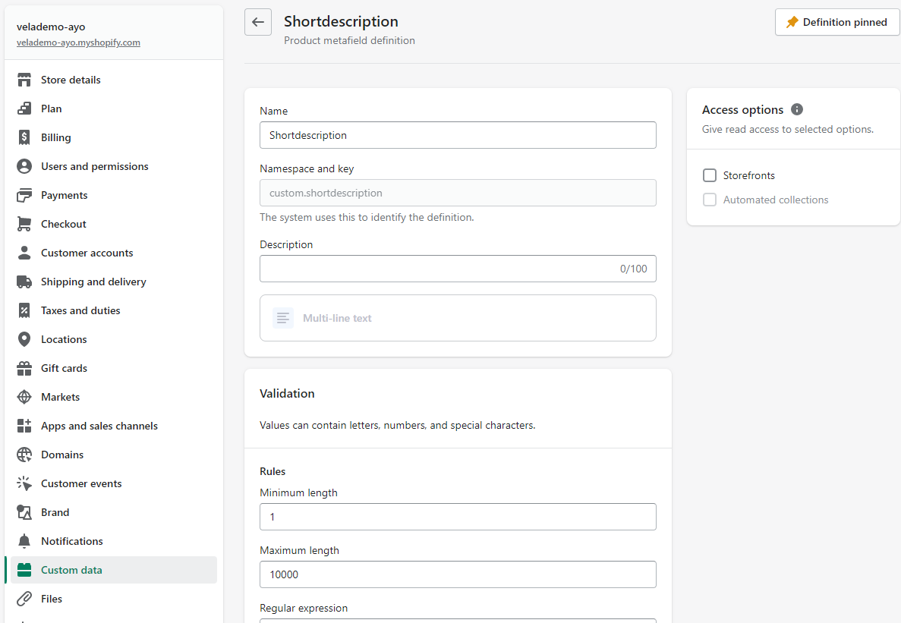The width and height of the screenshot is (901, 623).
Task: Click the Name input field
Action: coord(458,135)
